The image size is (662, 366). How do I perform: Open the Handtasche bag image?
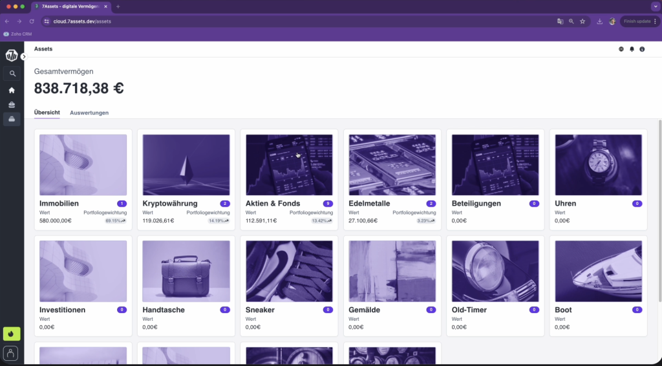[x=186, y=272]
